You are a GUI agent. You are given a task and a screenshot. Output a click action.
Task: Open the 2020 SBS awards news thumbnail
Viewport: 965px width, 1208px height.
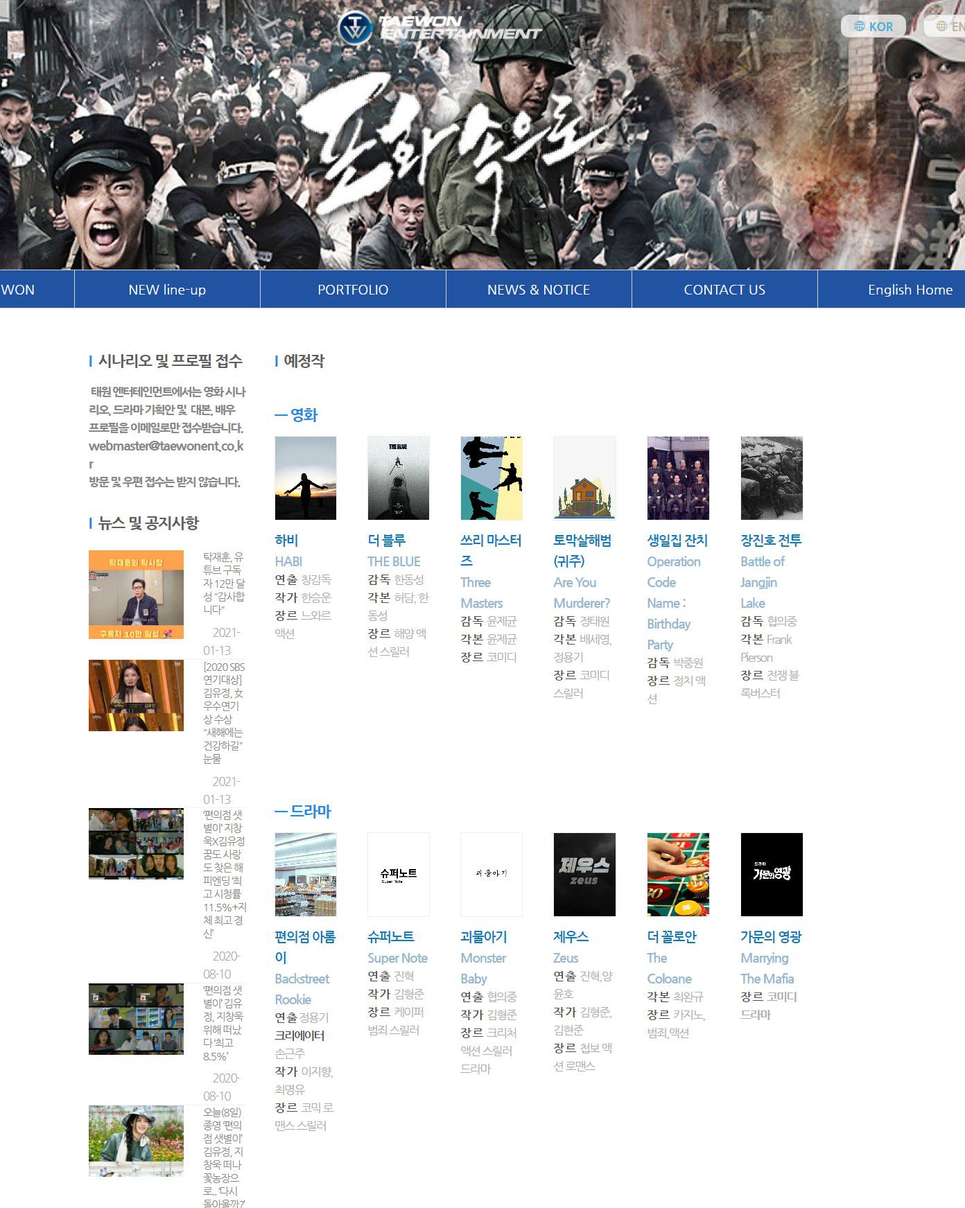(x=136, y=695)
